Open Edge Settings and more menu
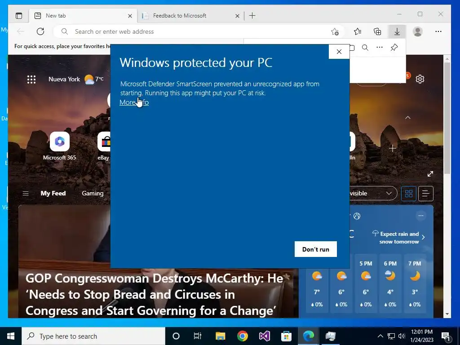Viewport: 460px width, 345px height. [438, 31]
